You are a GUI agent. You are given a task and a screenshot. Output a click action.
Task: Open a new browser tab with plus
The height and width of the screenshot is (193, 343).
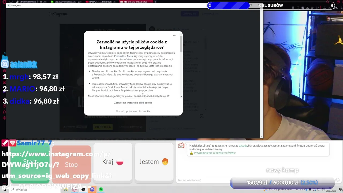click(155, 2)
